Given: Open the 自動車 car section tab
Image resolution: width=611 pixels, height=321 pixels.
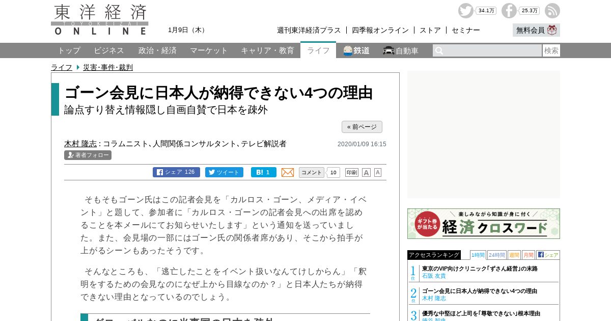Looking at the screenshot, I should [401, 50].
